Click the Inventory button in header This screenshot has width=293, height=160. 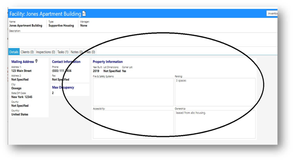[x=272, y=14]
